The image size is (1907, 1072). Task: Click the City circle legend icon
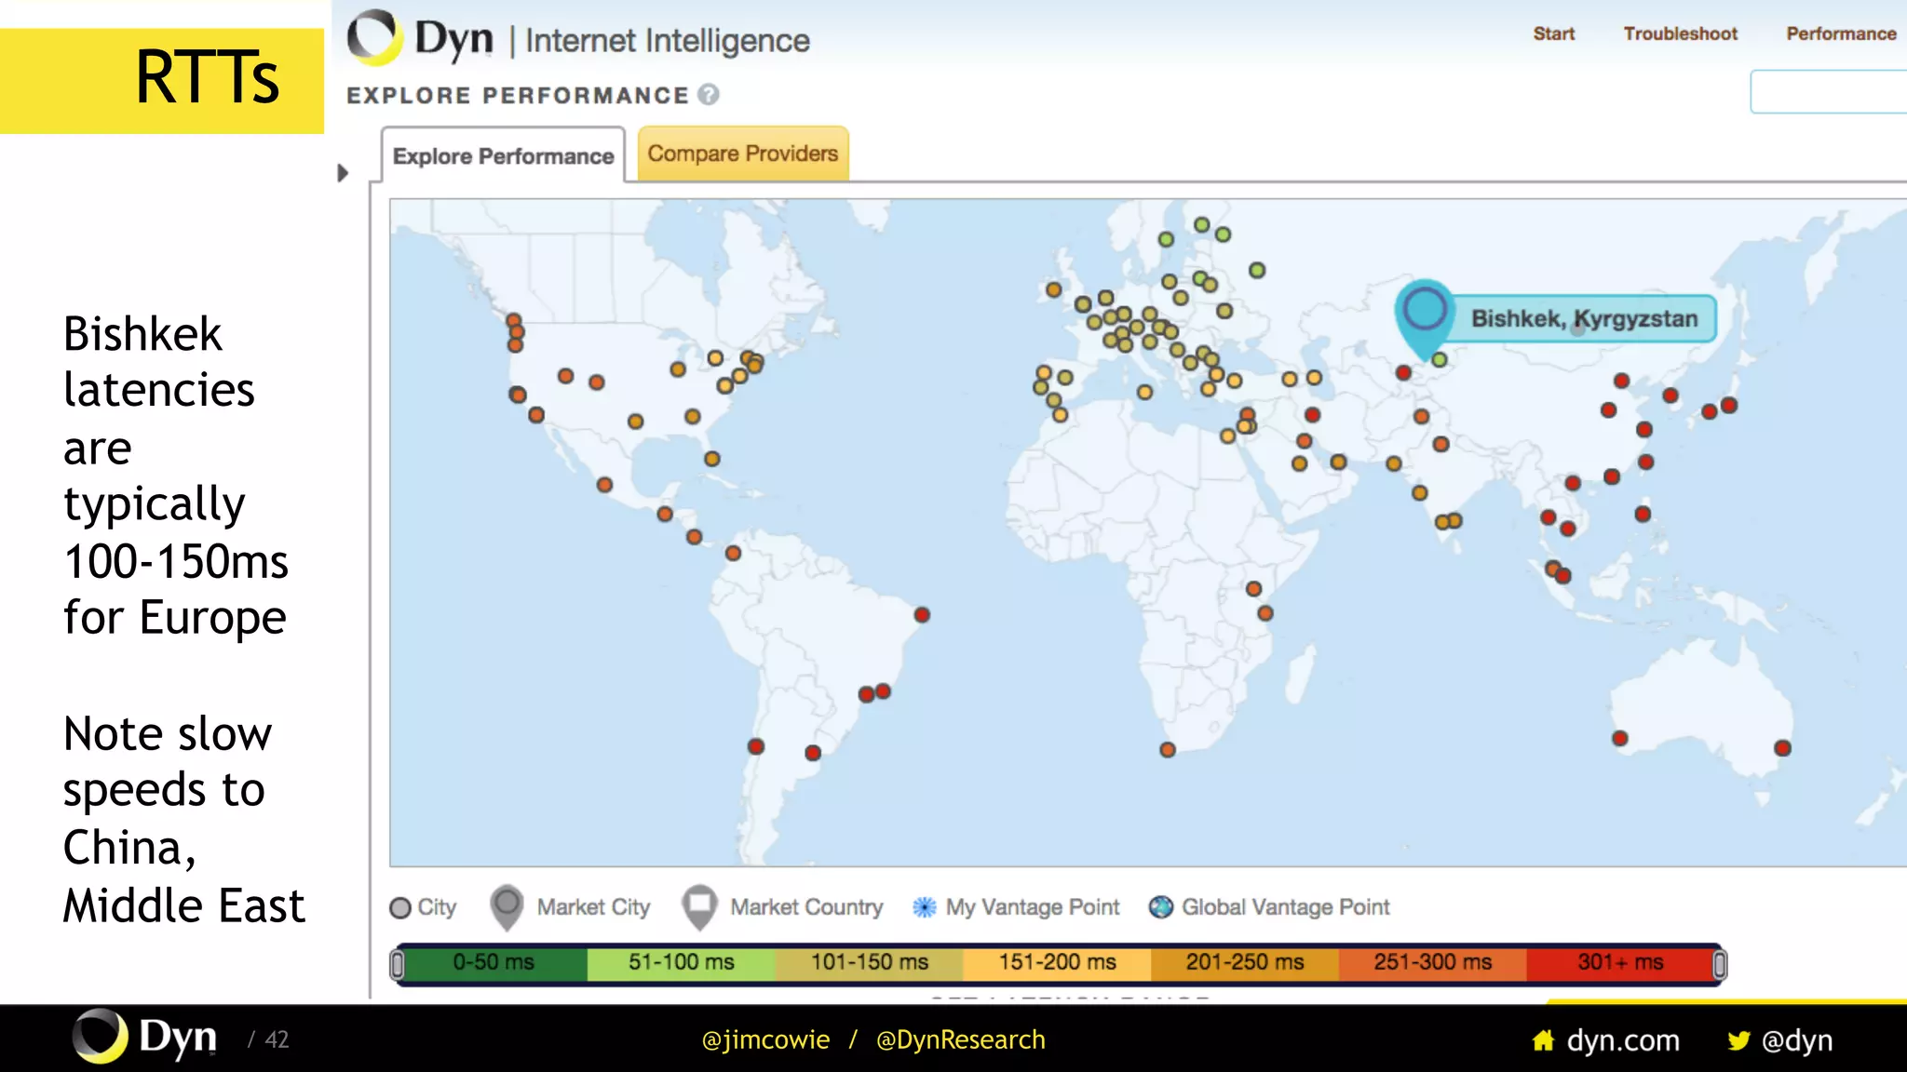click(400, 908)
